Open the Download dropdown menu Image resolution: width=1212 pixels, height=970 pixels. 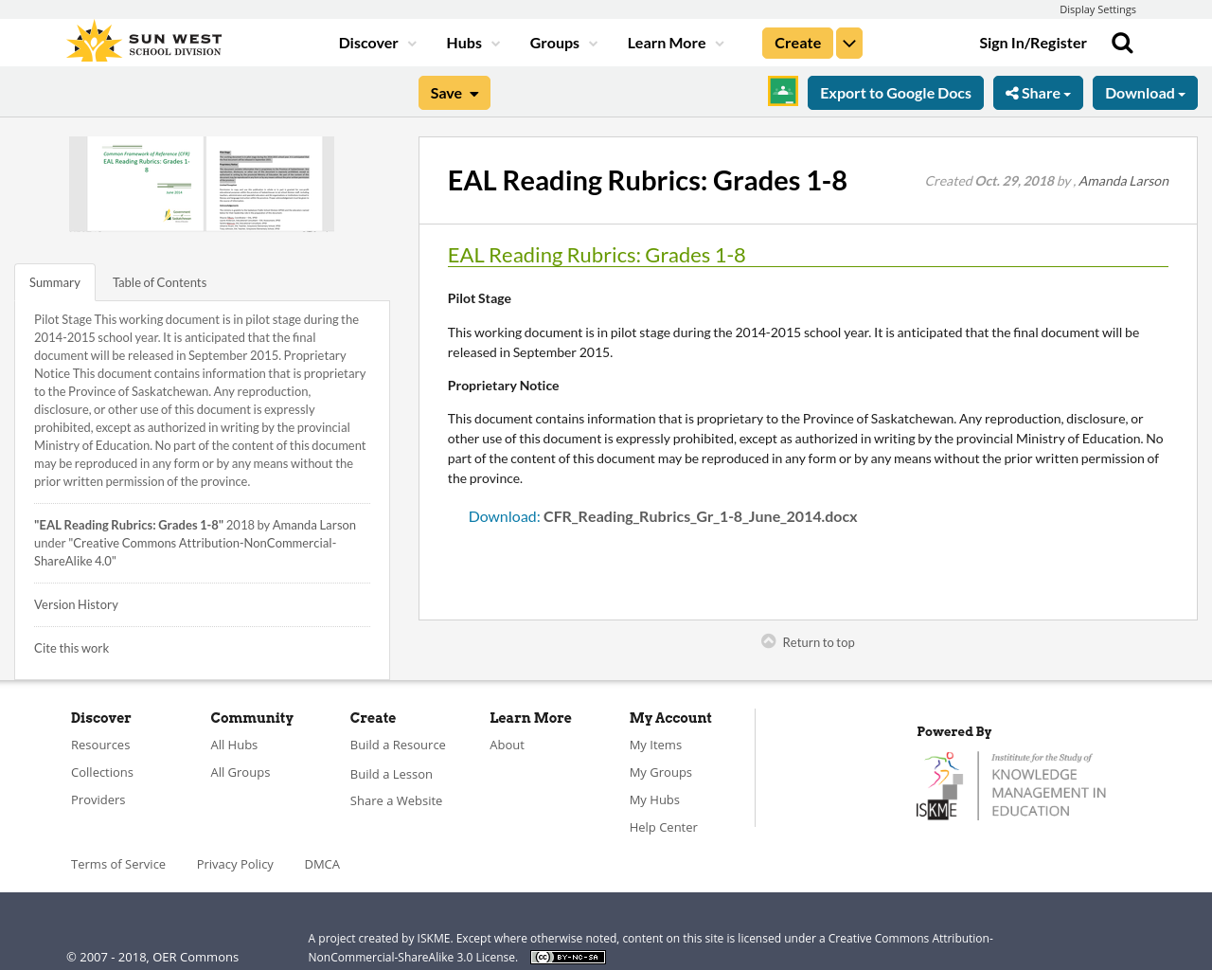pos(1144,92)
